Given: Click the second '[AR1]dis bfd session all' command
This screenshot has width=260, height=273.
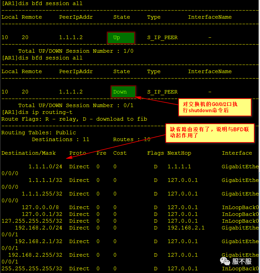Looking at the screenshot, I should pyautogui.click(x=42, y=58).
